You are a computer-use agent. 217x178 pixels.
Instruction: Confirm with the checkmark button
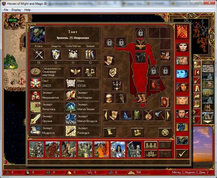[182, 154]
